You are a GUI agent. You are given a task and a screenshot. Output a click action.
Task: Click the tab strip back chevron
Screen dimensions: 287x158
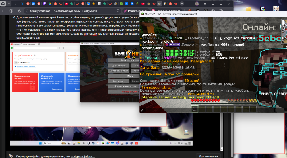click(x=15, y=4)
